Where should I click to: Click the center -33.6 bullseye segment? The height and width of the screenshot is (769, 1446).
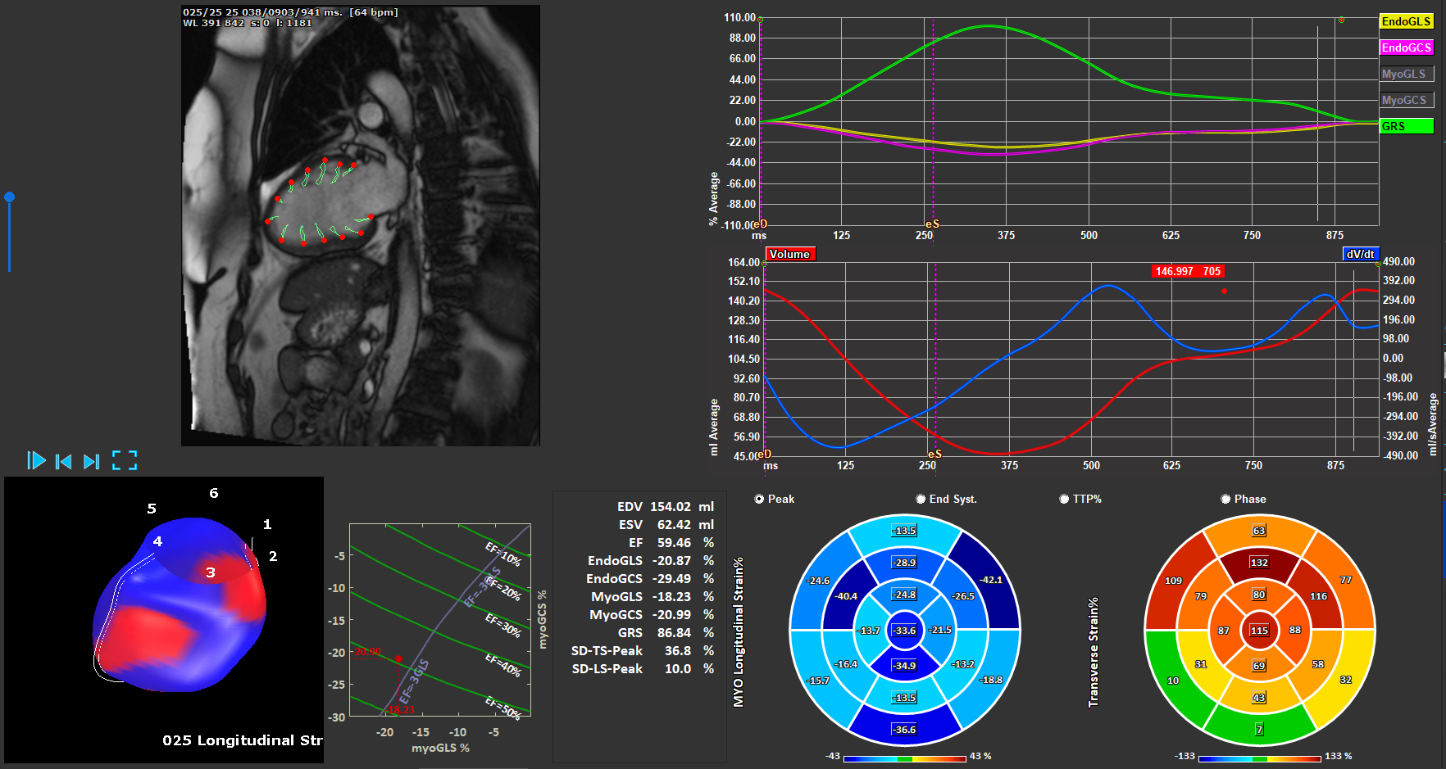pos(905,630)
